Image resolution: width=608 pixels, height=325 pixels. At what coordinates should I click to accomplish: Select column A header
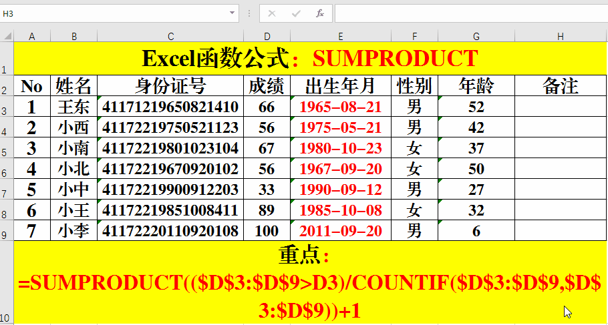pyautogui.click(x=32, y=37)
